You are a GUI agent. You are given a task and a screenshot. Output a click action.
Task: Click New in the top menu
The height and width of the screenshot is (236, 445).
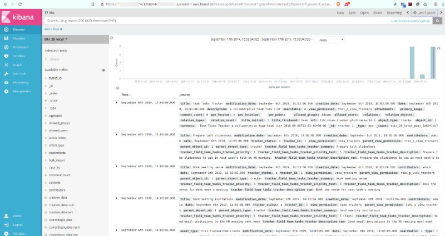[340, 13]
